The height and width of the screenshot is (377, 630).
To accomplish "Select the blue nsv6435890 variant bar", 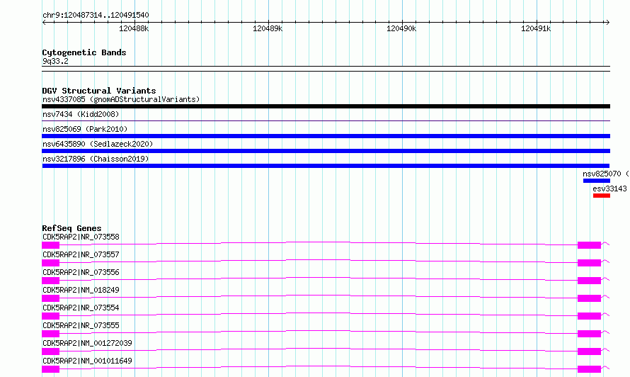I will [x=326, y=151].
